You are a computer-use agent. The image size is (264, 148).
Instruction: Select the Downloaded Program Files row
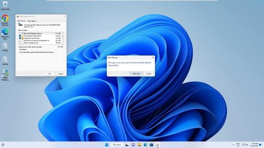pos(40,36)
